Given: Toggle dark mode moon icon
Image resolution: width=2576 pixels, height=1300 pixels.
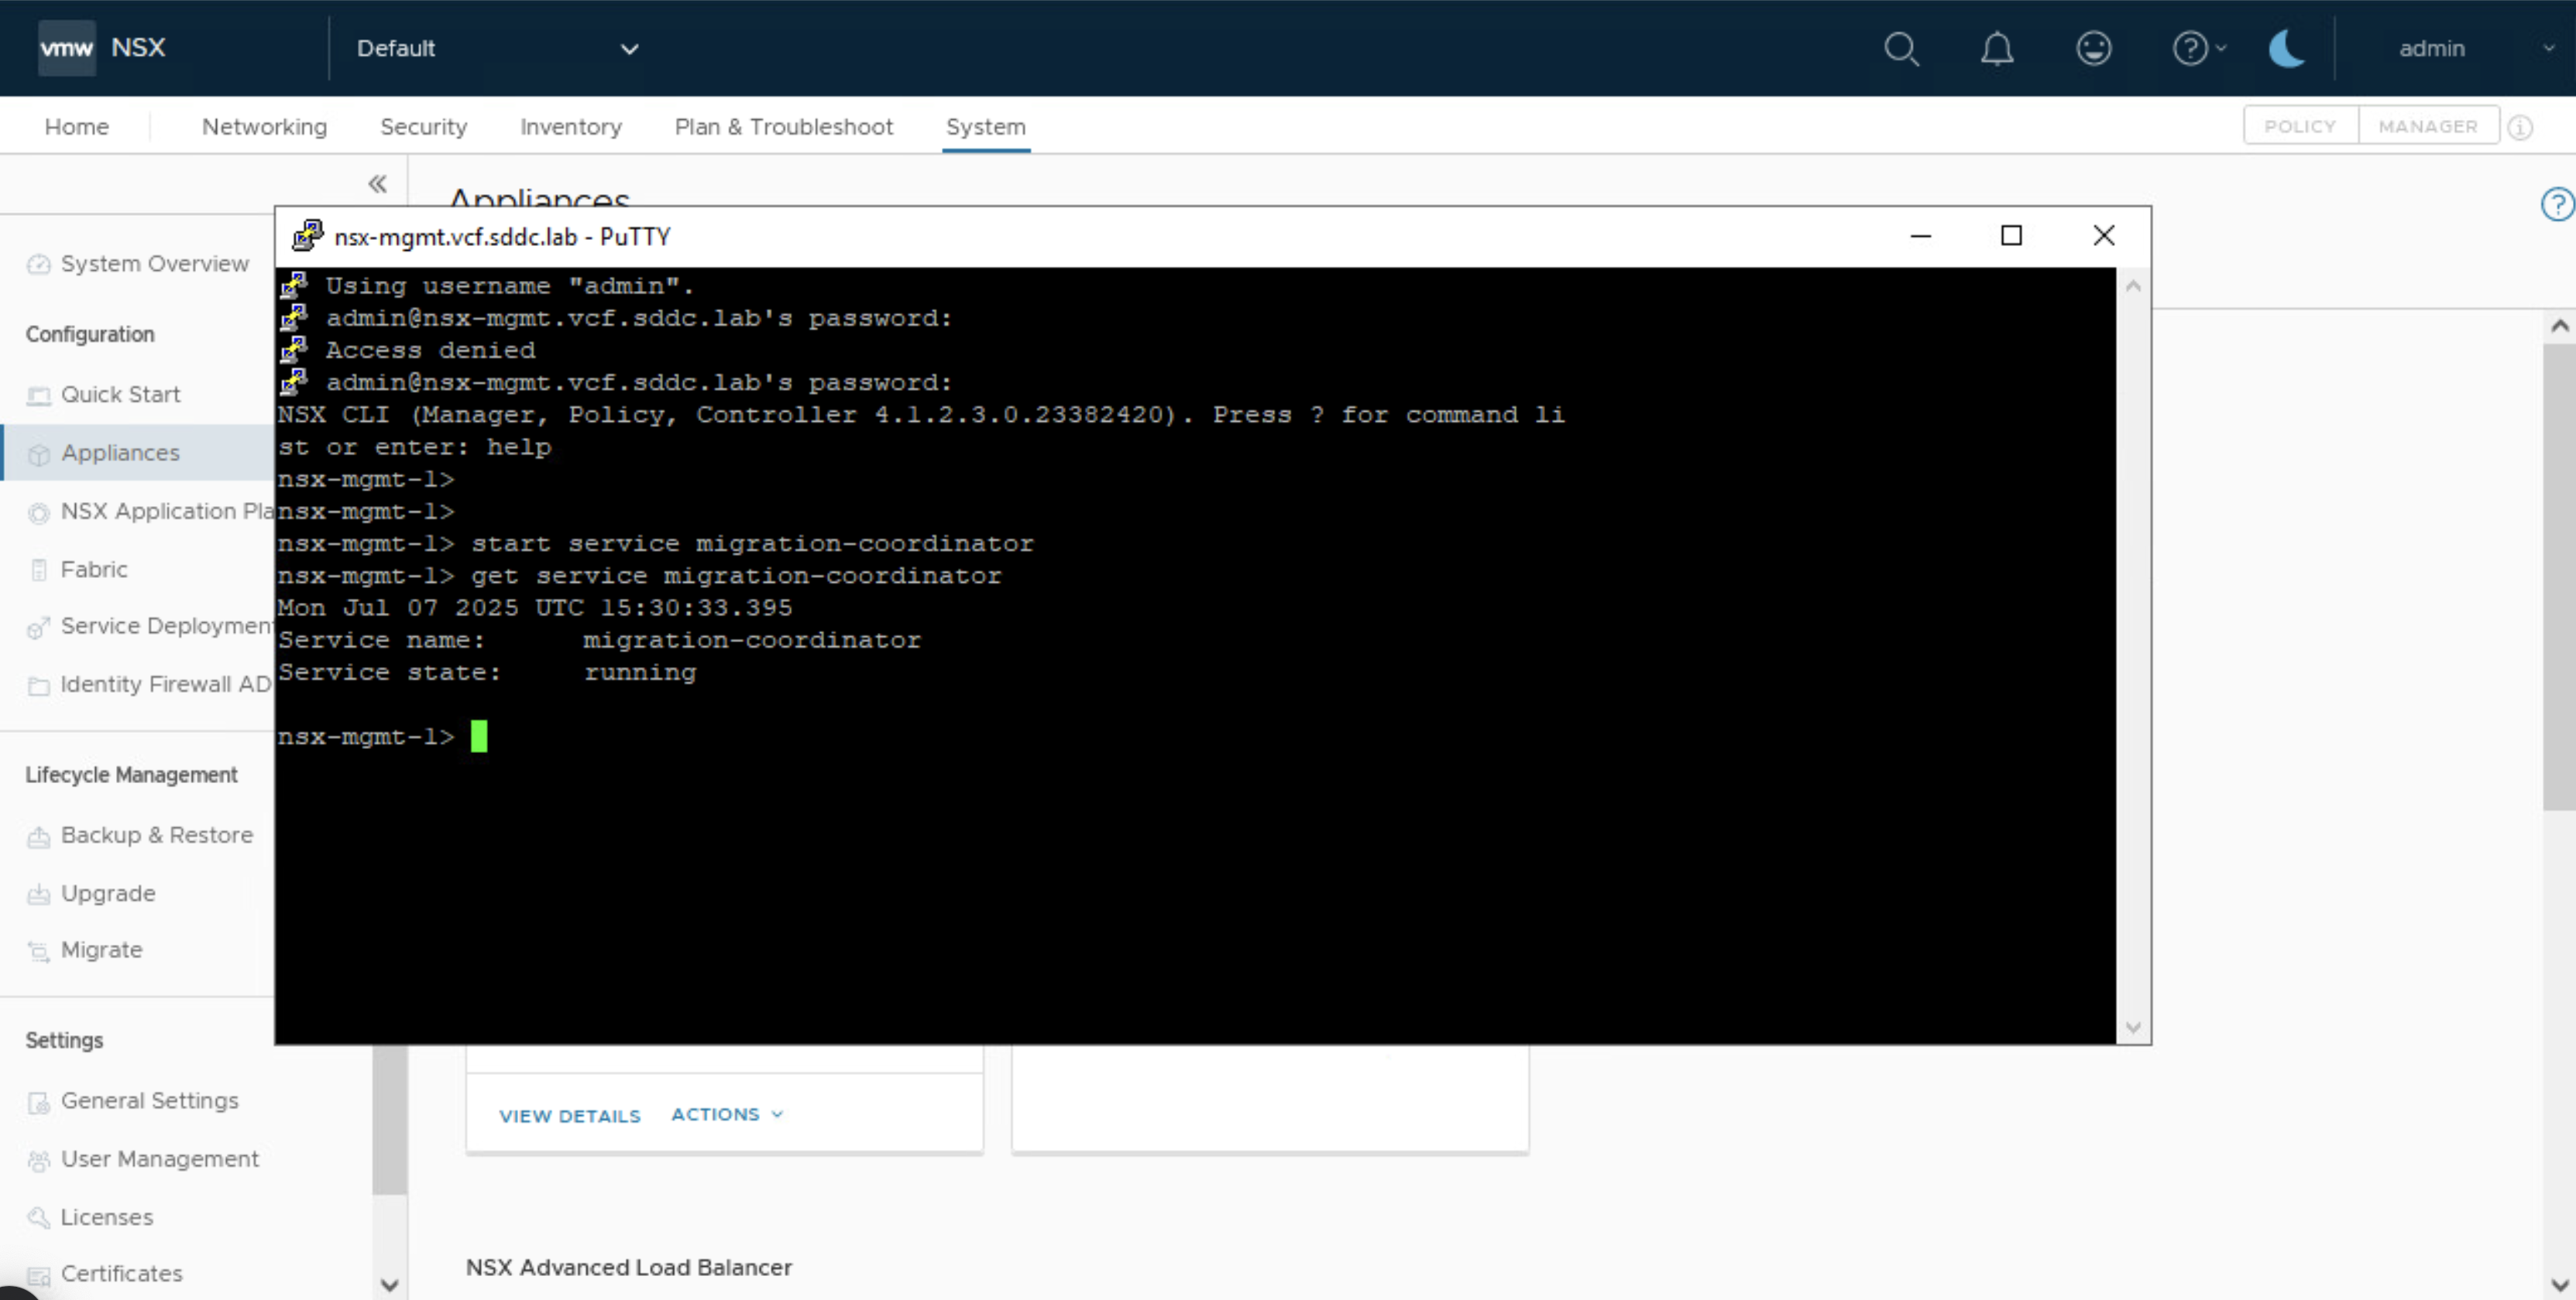Looking at the screenshot, I should click(x=2286, y=48).
